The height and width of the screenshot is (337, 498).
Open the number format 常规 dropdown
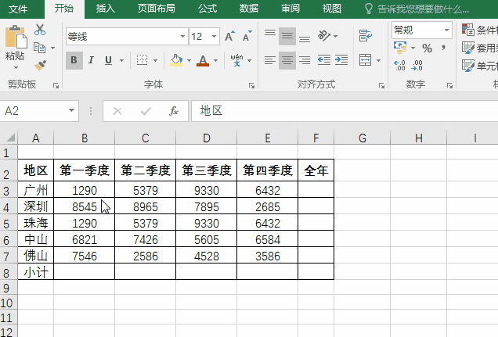pos(446,30)
